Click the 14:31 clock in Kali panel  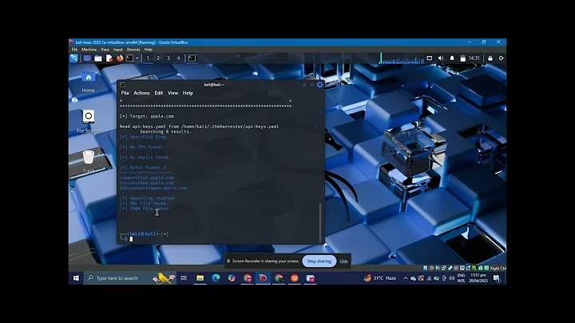(x=474, y=58)
